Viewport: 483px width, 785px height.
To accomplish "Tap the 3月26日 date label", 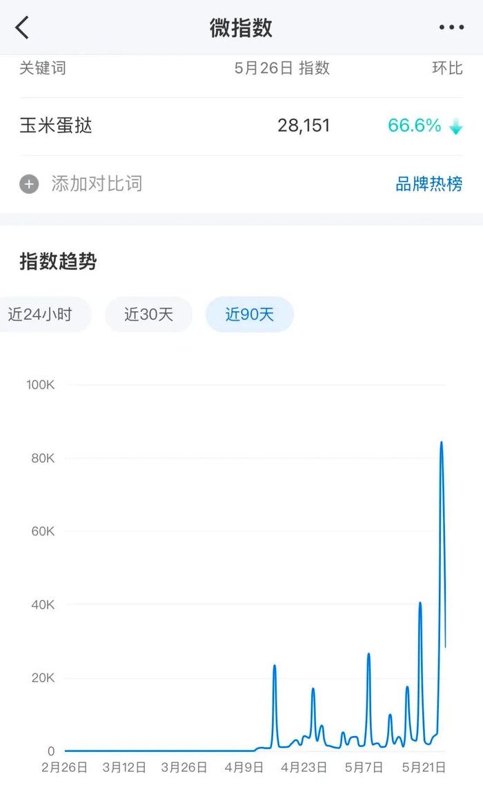I will 184,768.
